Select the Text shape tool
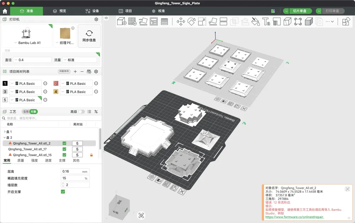The image size is (355, 223). pyautogui.click(x=266, y=22)
